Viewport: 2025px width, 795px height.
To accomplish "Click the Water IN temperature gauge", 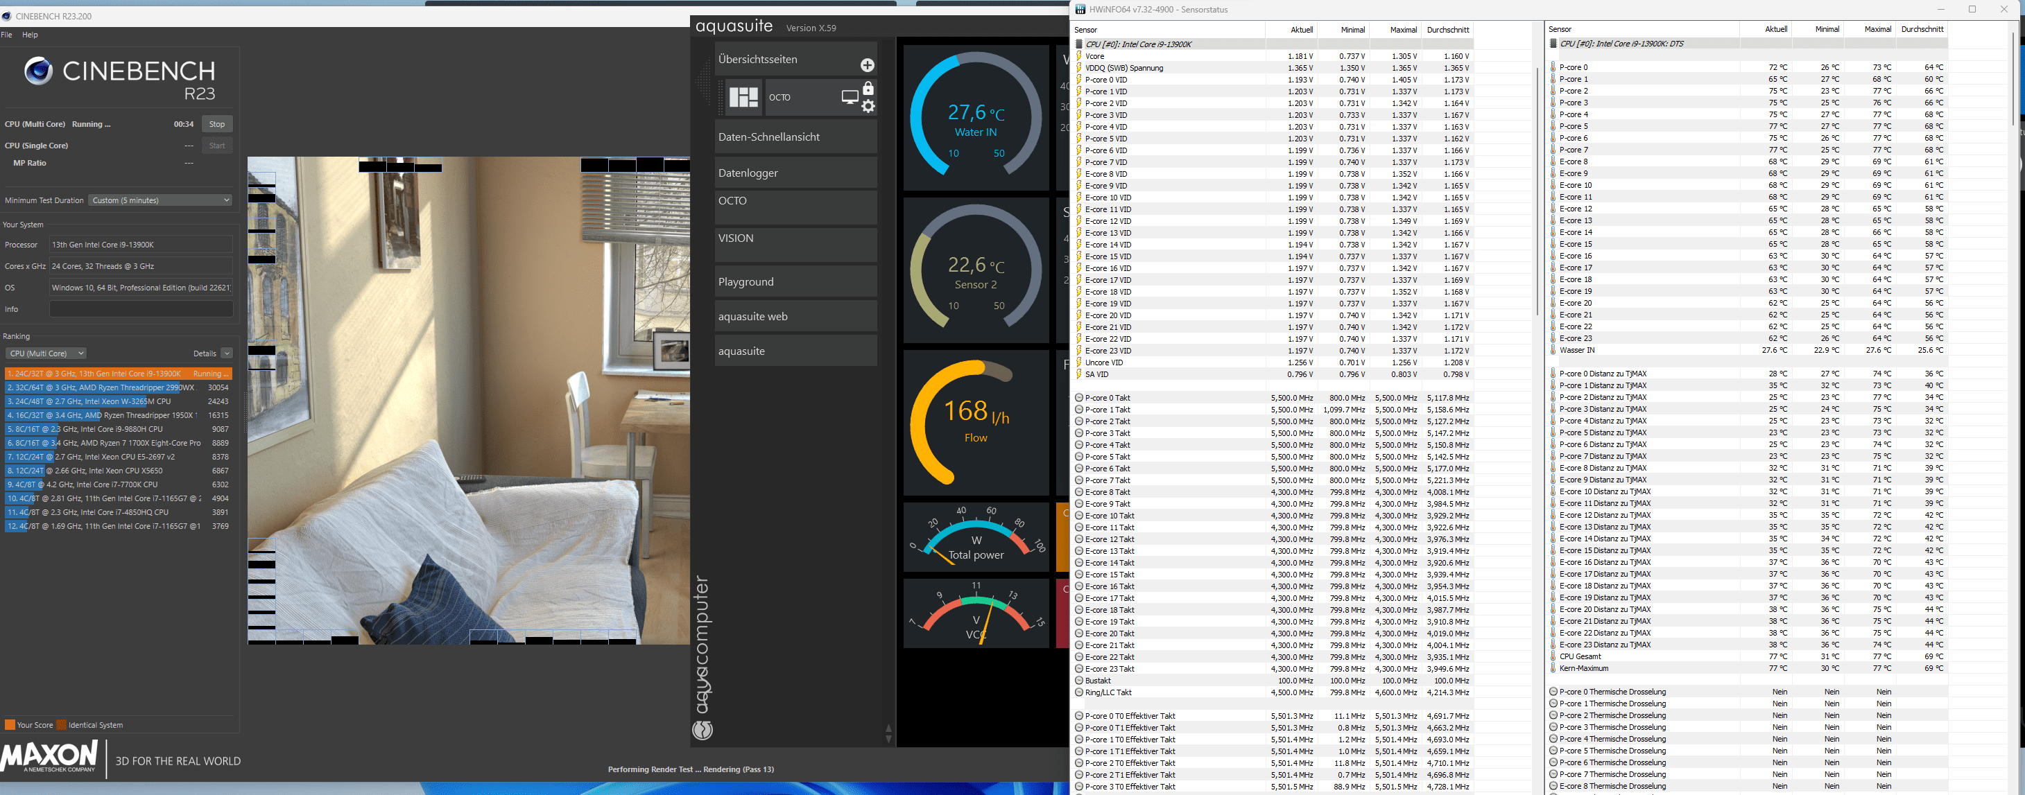I will [976, 117].
